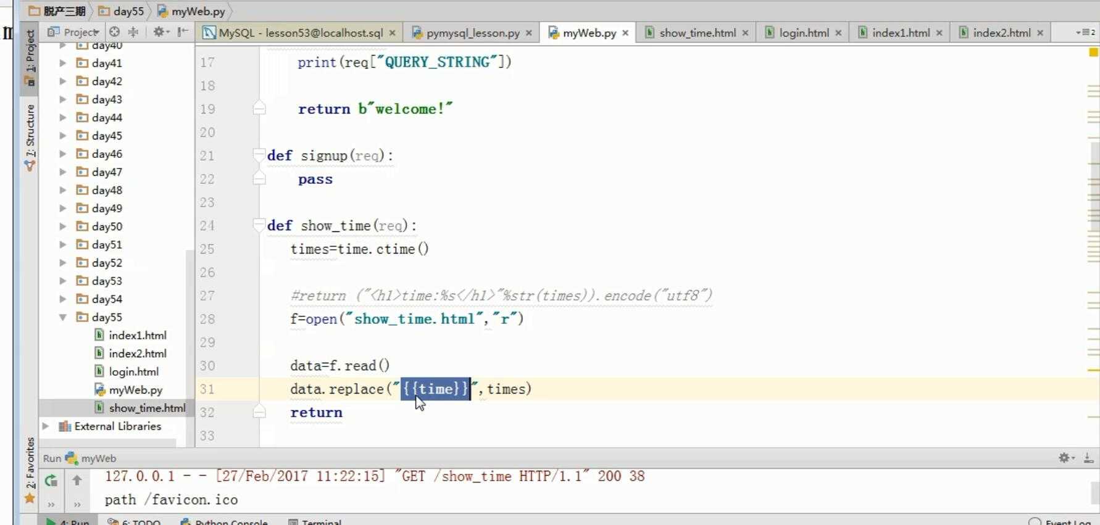Image resolution: width=1100 pixels, height=525 pixels.
Task: Open the 7: Structure tool window button
Action: (x=30, y=137)
